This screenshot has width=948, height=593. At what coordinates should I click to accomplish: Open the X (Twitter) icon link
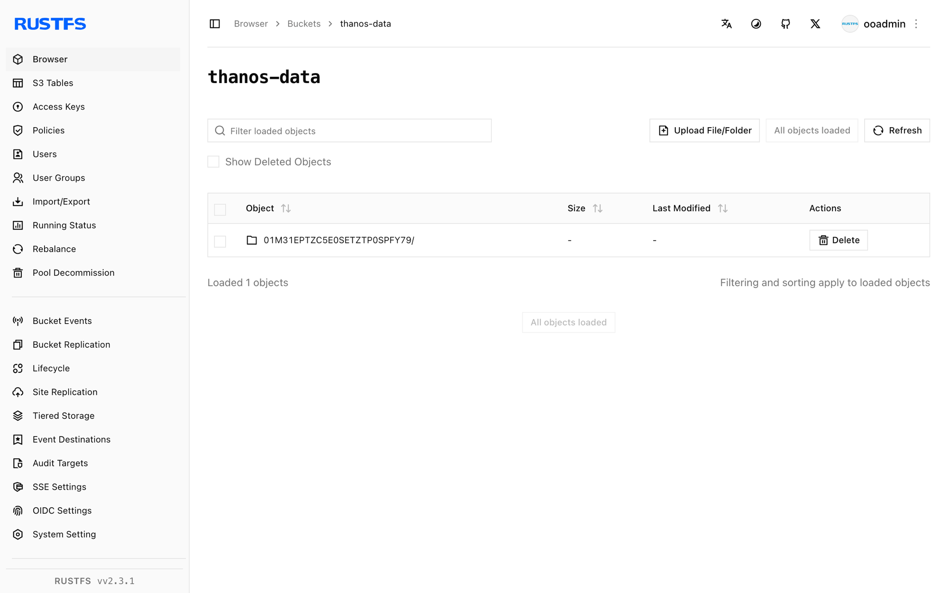click(x=815, y=24)
